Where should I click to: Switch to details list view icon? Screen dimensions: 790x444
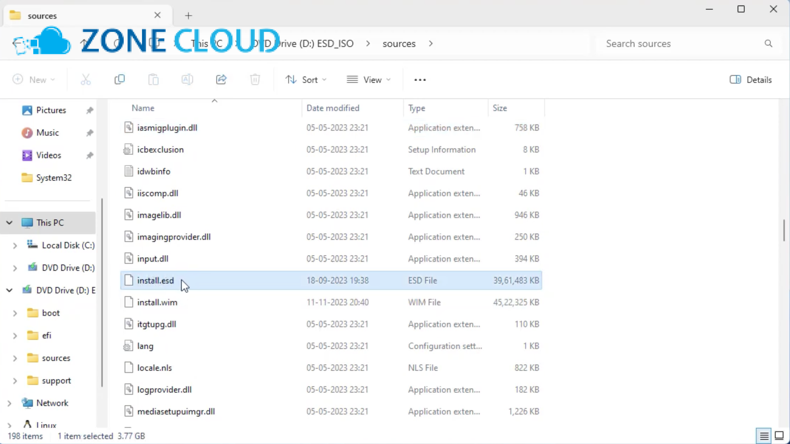click(x=764, y=436)
